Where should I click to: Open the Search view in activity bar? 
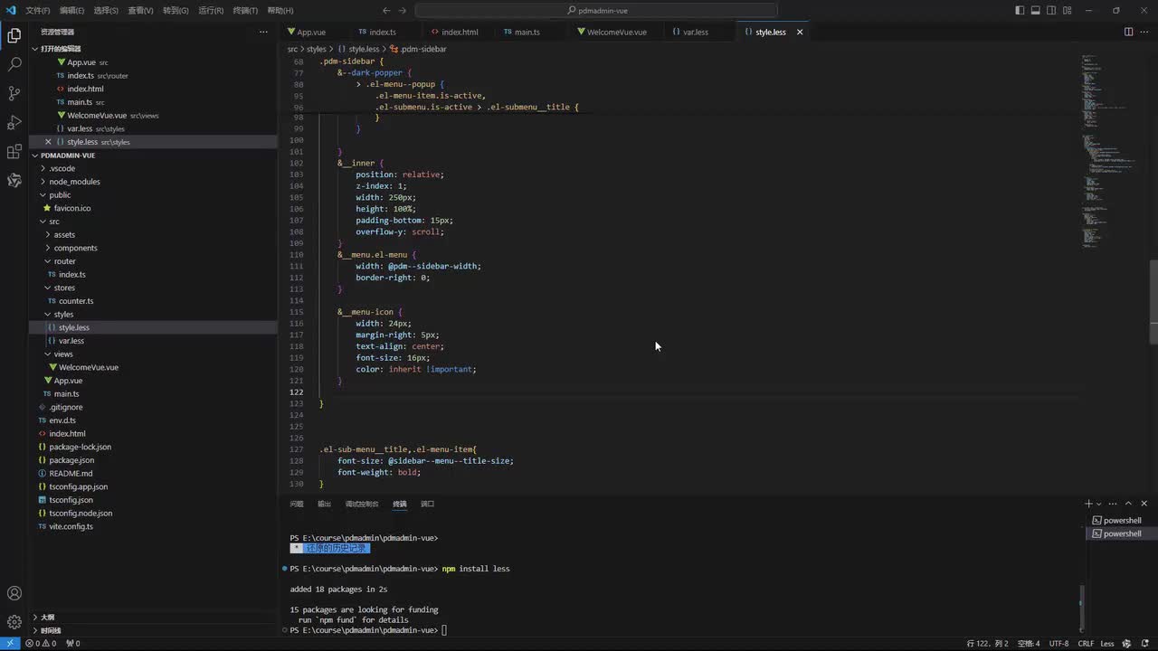[x=14, y=64]
